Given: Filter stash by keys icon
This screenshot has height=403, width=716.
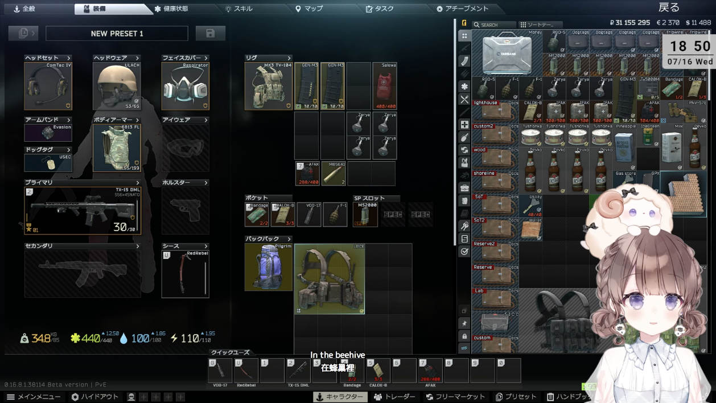Looking at the screenshot, I should (464, 226).
